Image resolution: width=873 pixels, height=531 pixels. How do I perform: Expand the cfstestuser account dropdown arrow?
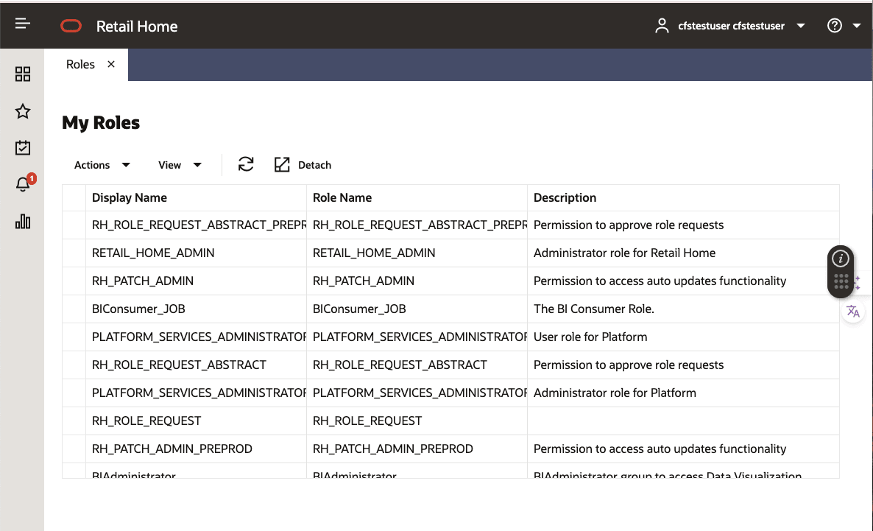(801, 26)
